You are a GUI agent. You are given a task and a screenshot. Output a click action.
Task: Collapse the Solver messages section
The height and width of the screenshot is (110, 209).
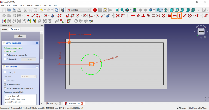[x=37, y=43]
